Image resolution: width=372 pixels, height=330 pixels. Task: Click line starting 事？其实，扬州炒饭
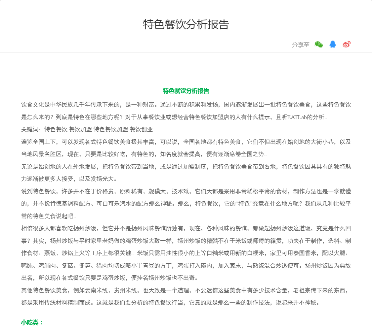click(x=186, y=241)
